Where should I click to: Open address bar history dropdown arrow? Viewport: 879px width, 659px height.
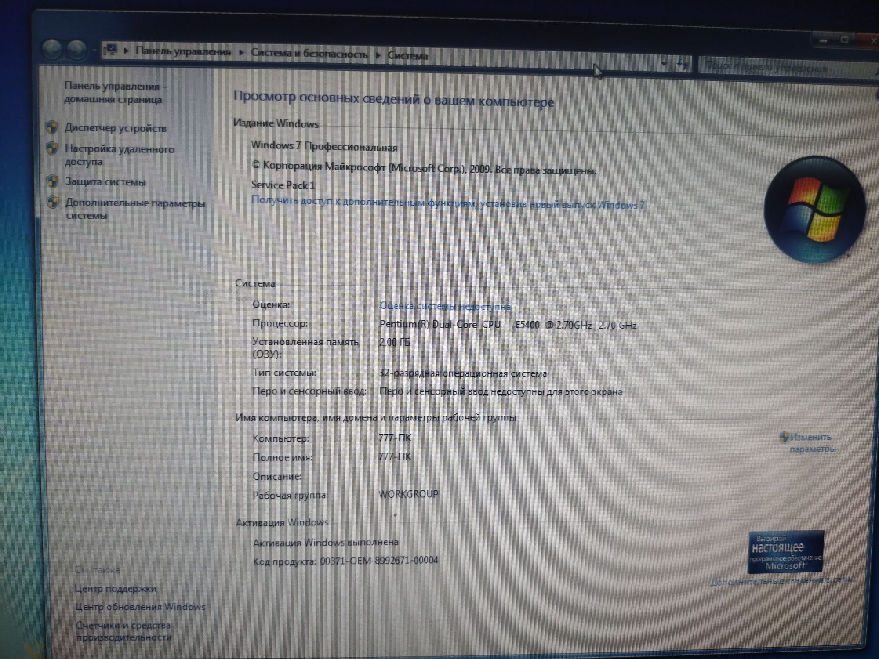664,64
